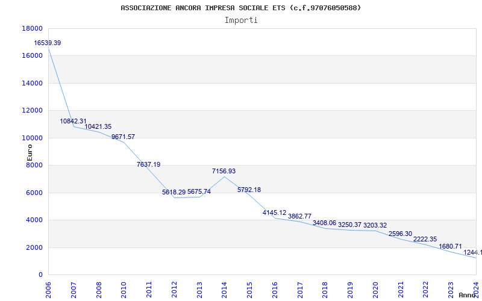Click the Anno x-axis label
The height and width of the screenshot is (301, 482).
466,295
